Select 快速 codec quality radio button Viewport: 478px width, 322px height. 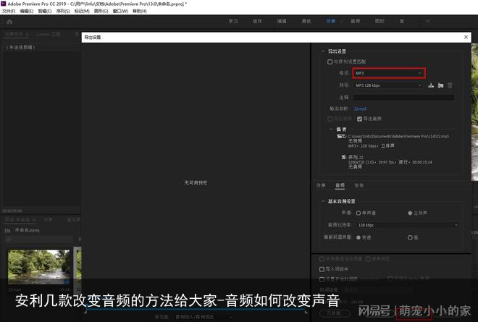coord(358,237)
